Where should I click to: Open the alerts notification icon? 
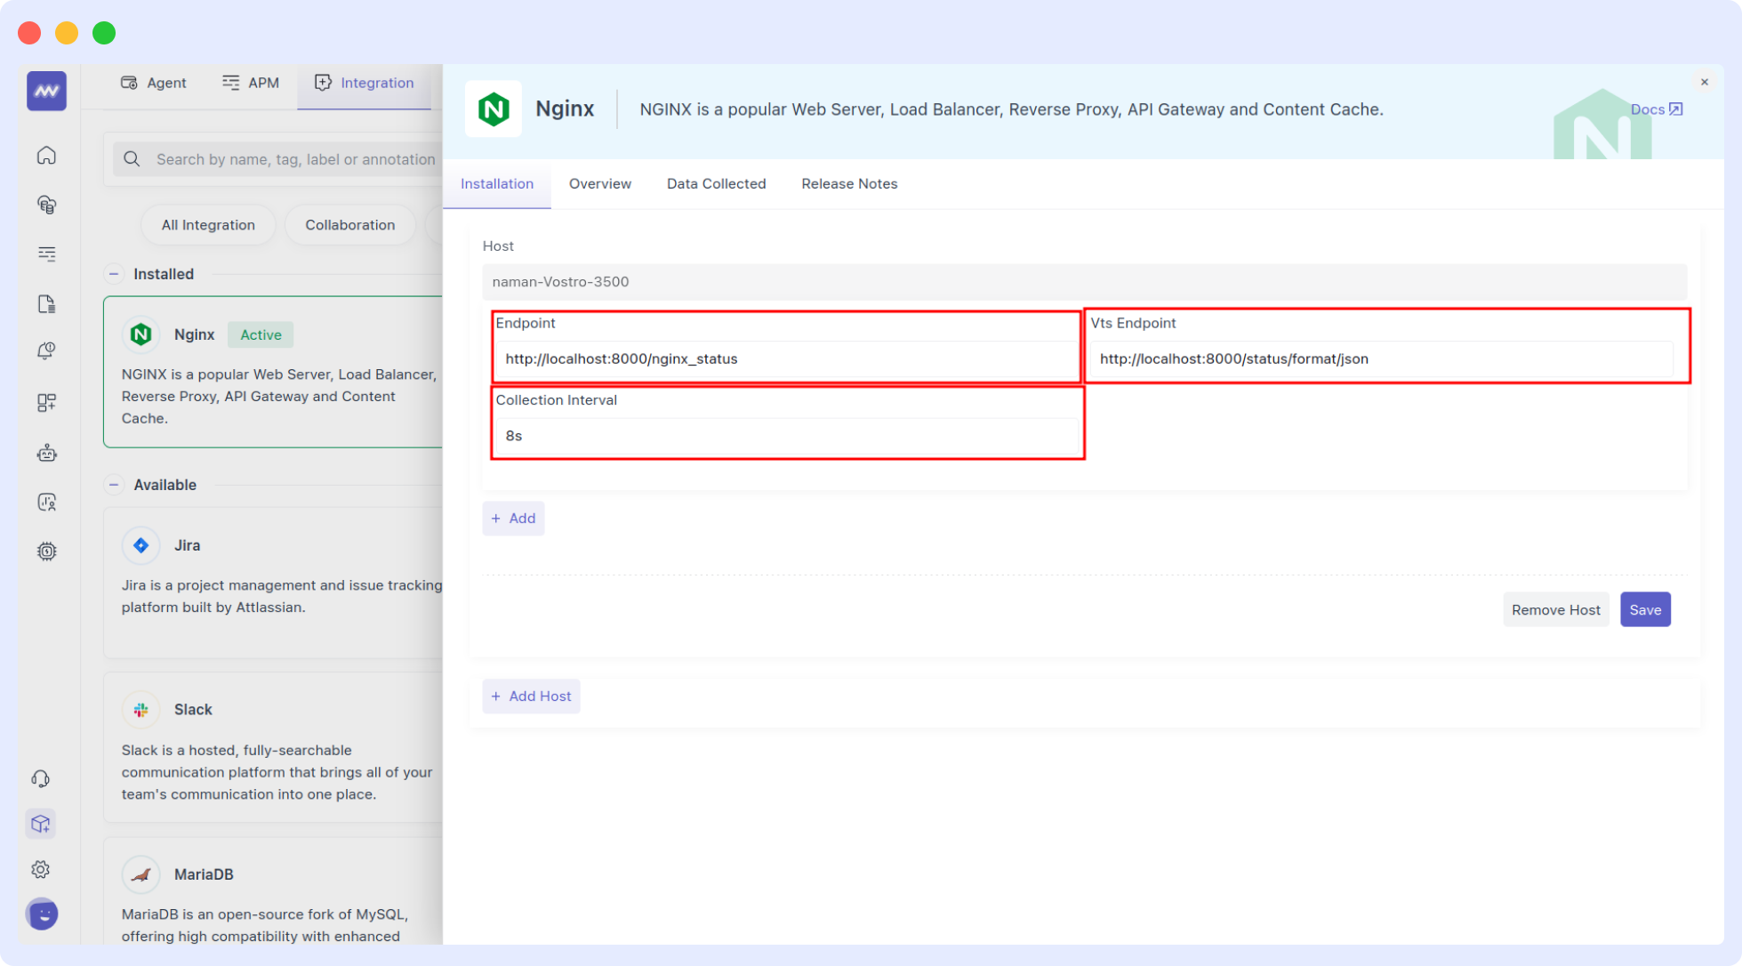coord(44,353)
